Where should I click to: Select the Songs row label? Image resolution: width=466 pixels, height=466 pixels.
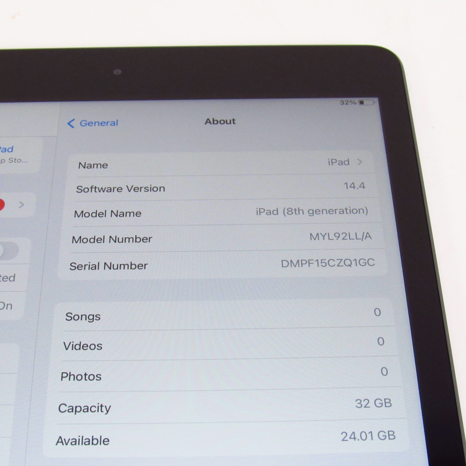tap(83, 317)
